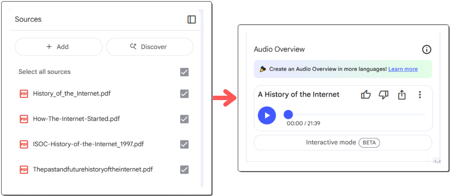The height and width of the screenshot is (196, 450).
Task: Click the audio progress slider handle
Action: pos(288,114)
